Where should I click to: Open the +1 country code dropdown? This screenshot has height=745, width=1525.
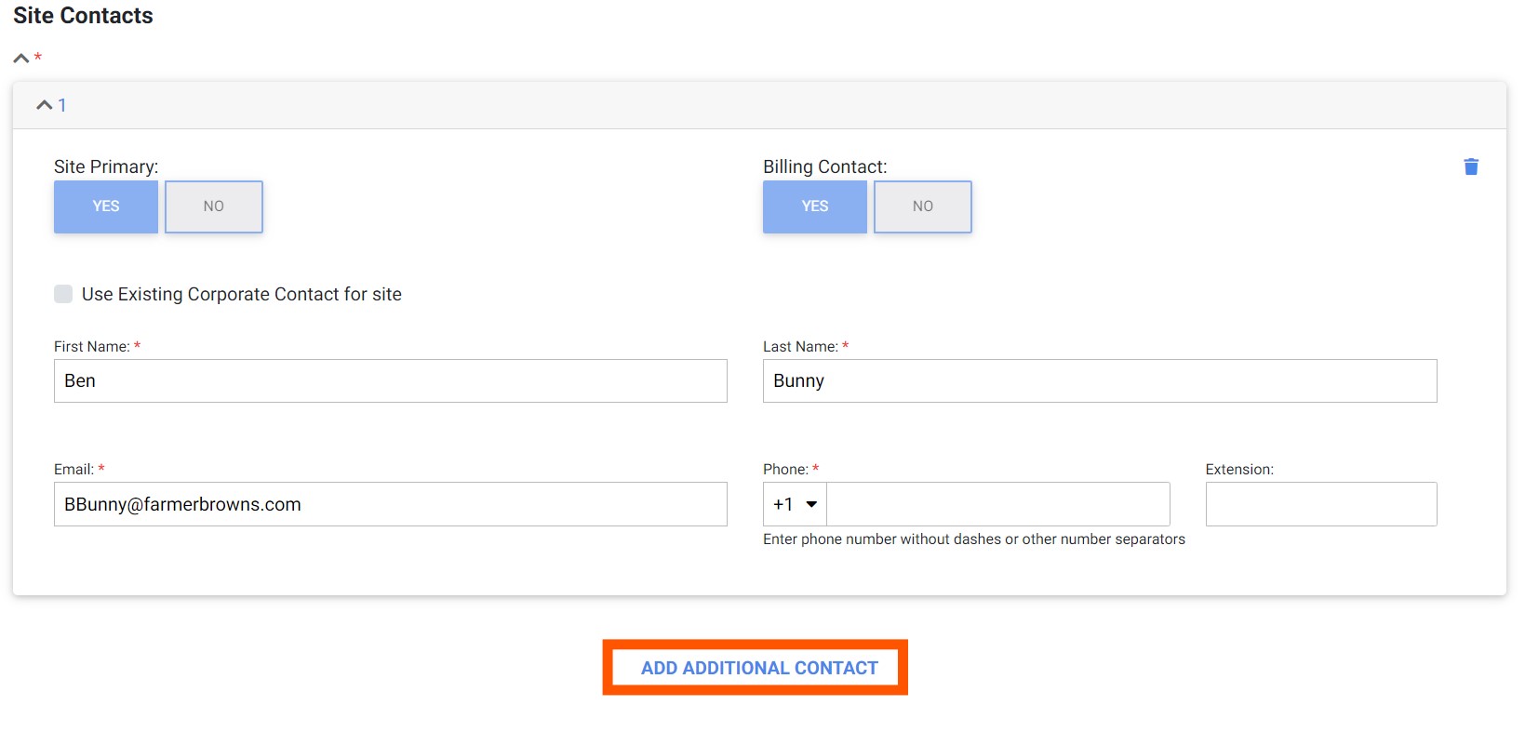(795, 504)
